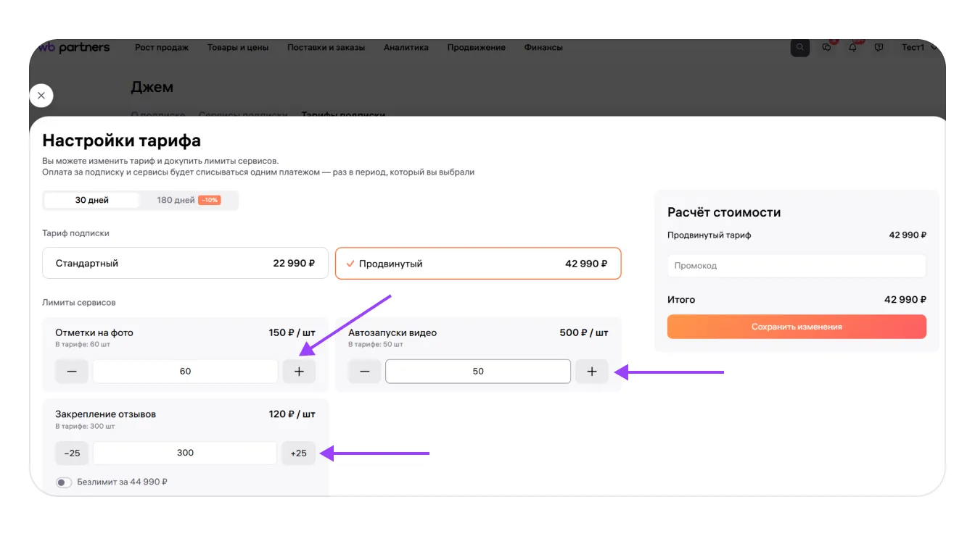975x536 pixels.
Task: Click the search magnifier icon in header
Action: pos(799,48)
